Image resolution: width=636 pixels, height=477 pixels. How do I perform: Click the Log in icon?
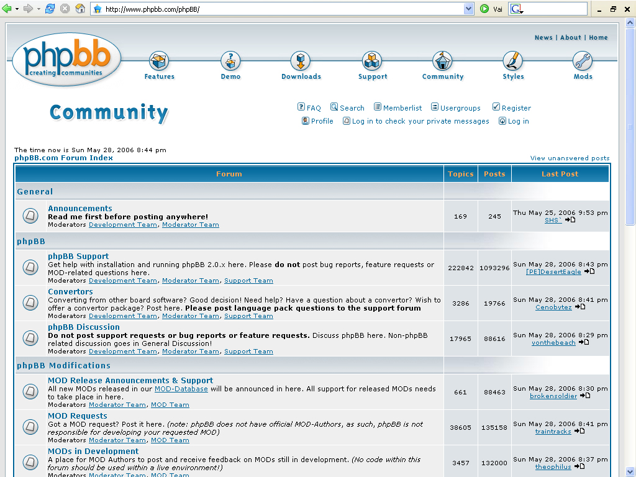[502, 121]
